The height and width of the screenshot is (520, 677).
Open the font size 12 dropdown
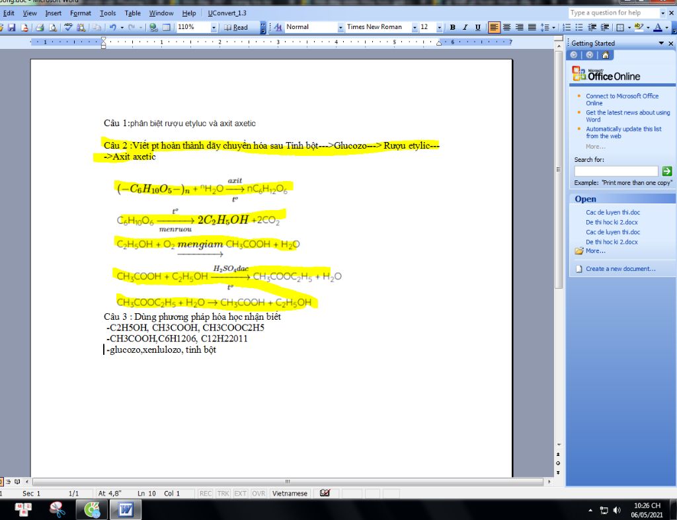tap(439, 28)
